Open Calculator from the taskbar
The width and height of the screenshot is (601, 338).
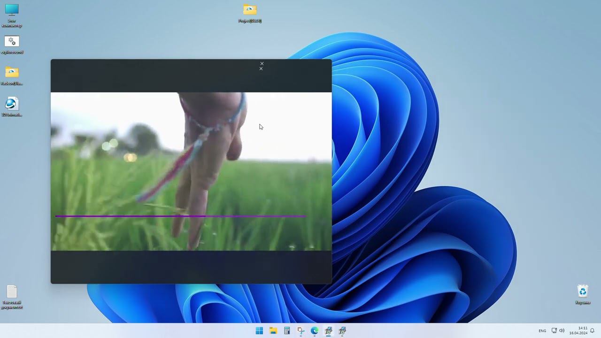tap(287, 330)
